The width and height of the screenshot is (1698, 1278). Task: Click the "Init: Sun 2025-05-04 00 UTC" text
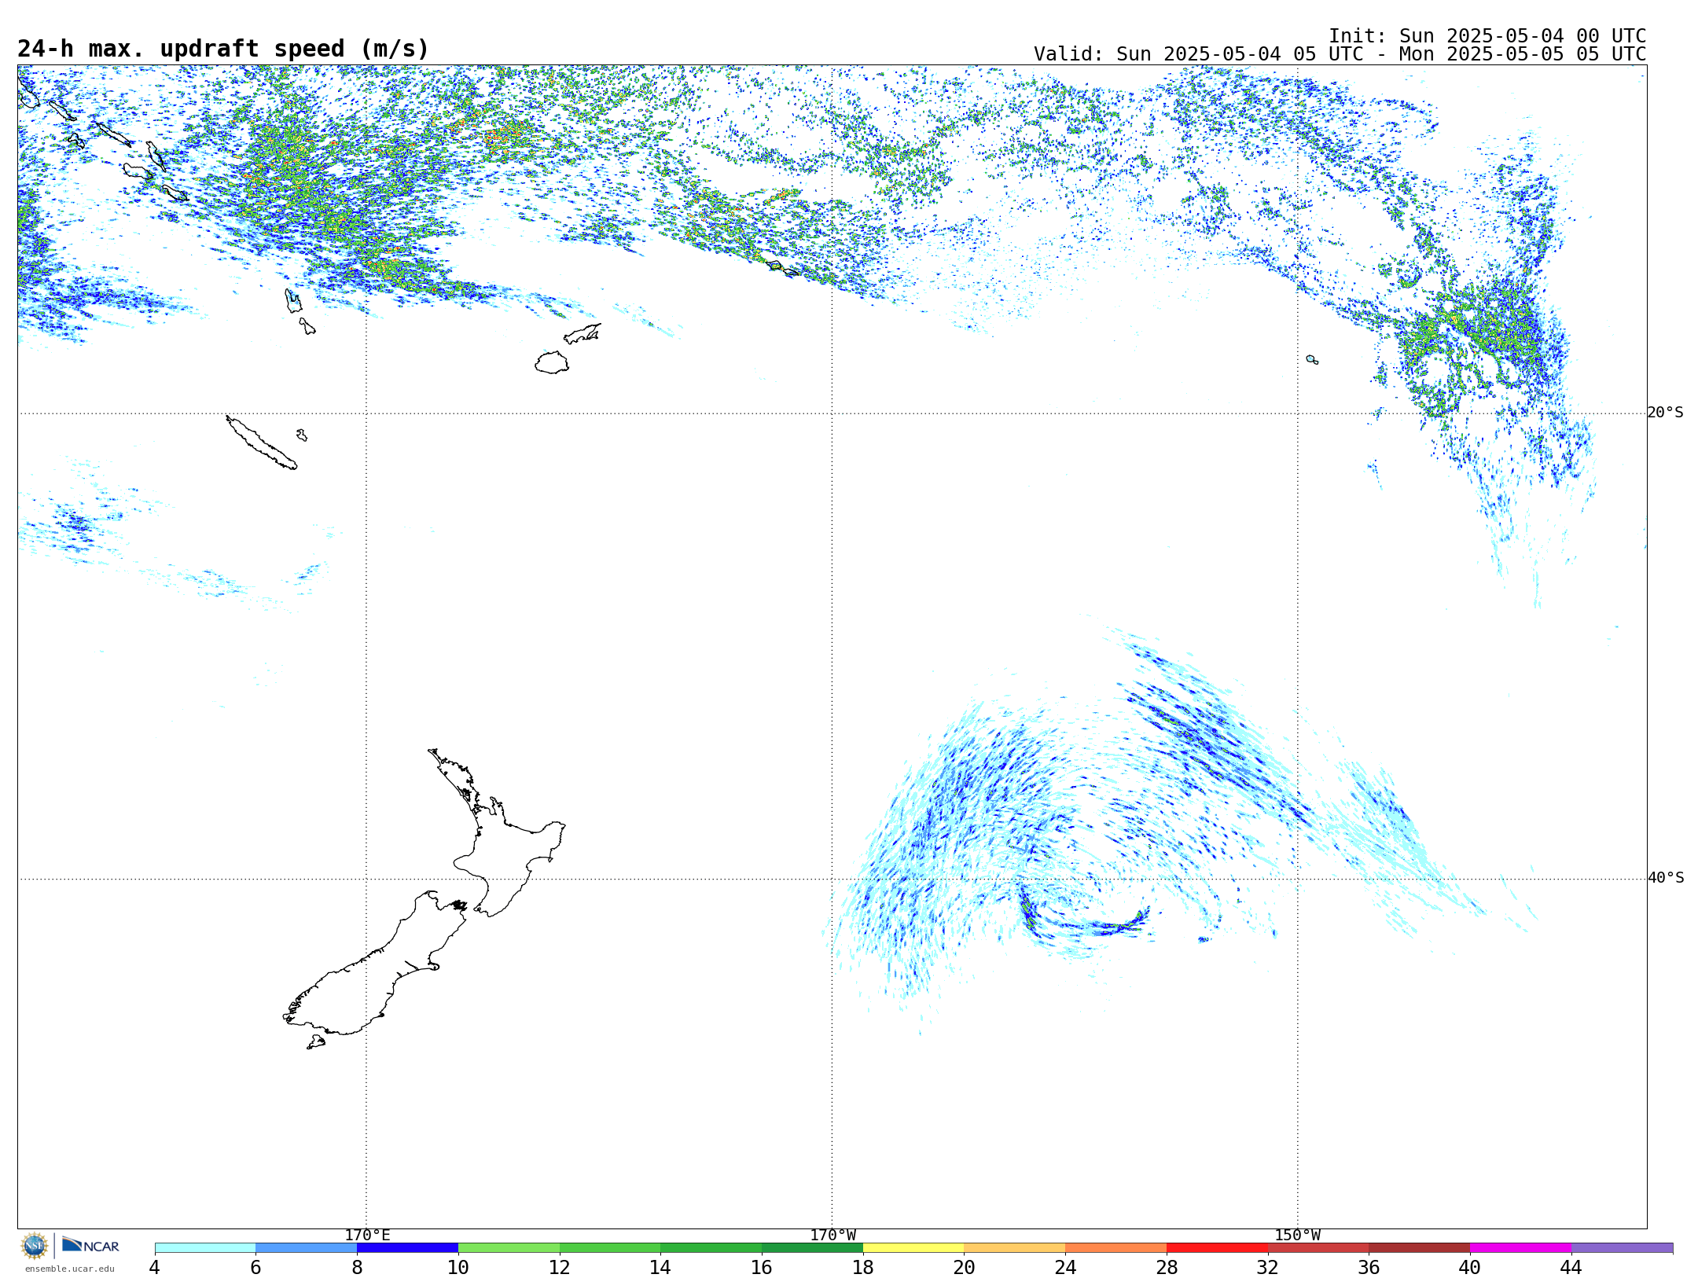[1487, 36]
